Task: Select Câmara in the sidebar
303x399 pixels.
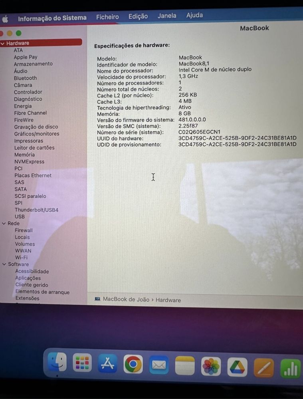Action: click(23, 85)
